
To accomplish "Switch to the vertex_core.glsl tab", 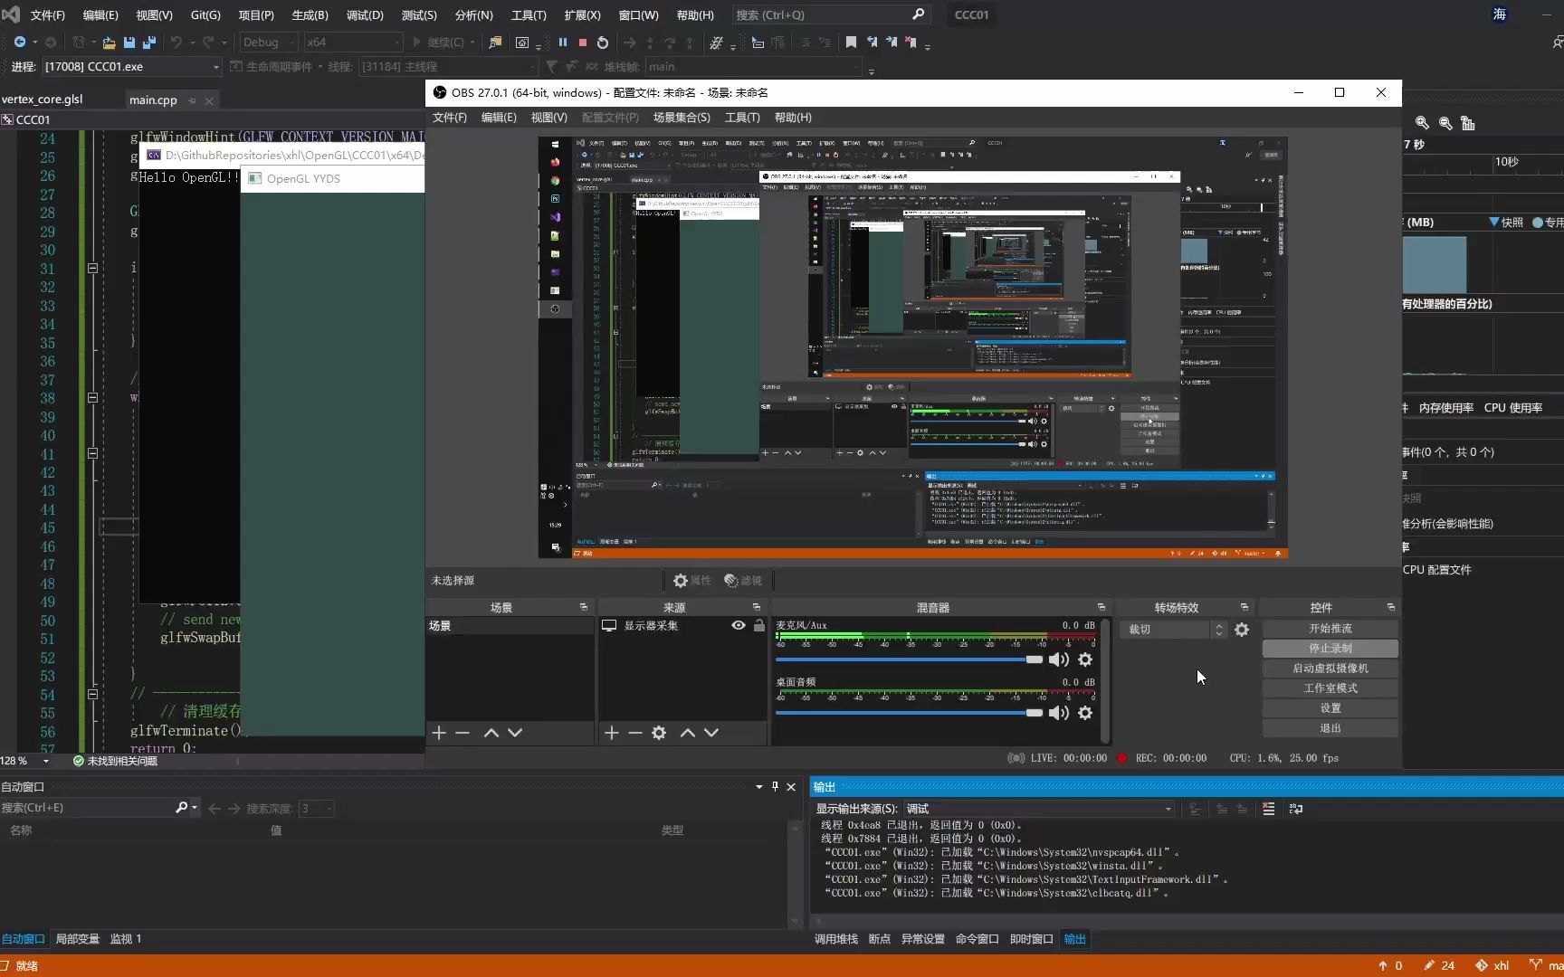I will (x=42, y=100).
